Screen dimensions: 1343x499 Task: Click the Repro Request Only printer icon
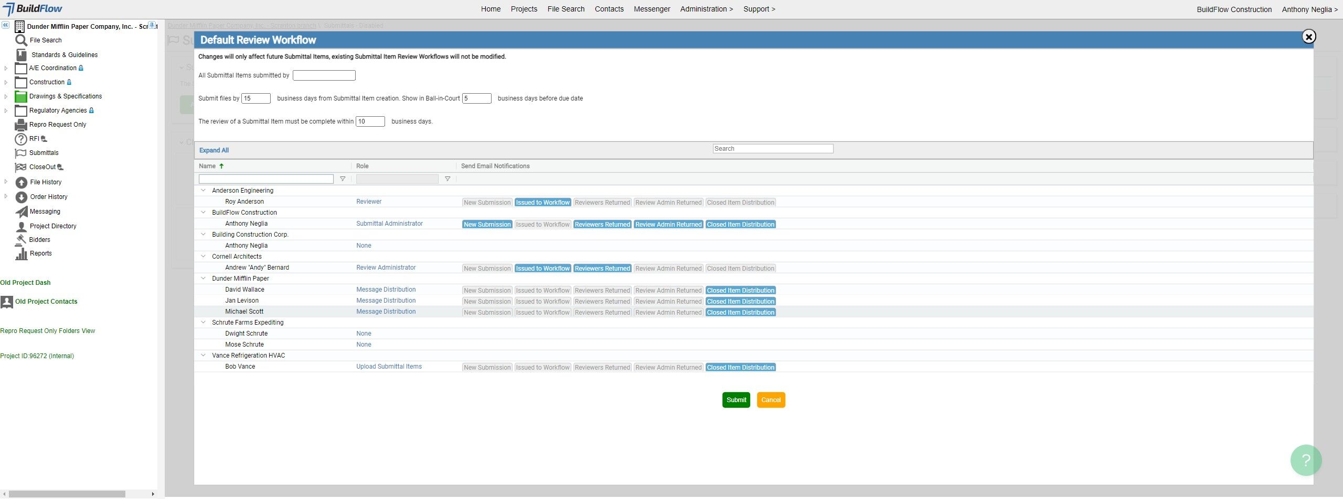tap(21, 125)
